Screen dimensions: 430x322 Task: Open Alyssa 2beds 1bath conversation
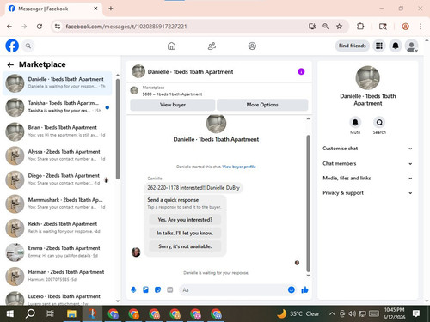coord(58,155)
